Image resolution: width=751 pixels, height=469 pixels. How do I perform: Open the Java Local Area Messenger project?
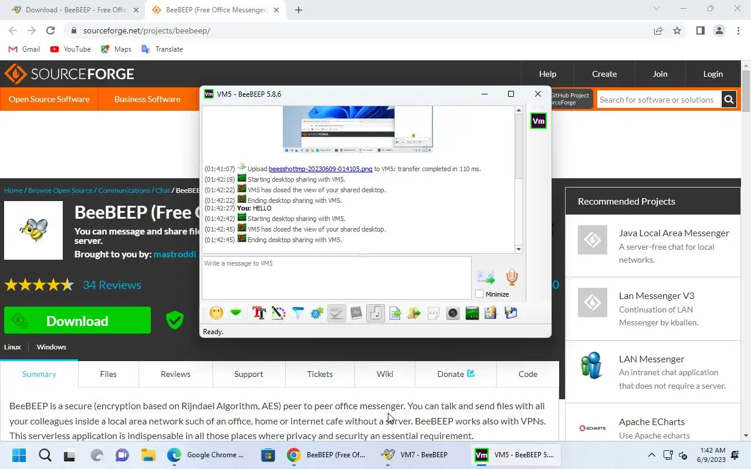(x=674, y=233)
